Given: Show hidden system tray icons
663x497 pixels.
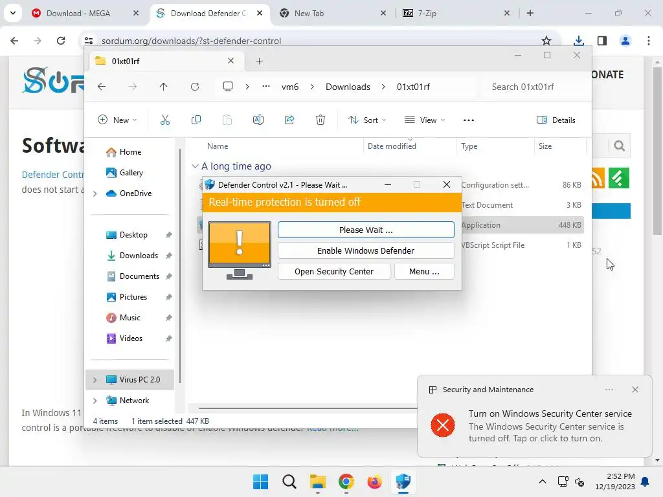Looking at the screenshot, I should [x=543, y=481].
